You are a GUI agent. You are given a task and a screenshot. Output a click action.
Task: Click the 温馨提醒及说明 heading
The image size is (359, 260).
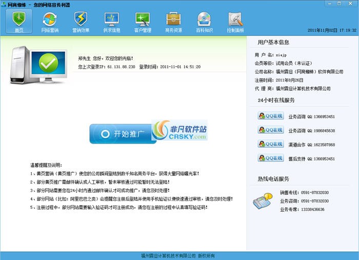[46, 165]
